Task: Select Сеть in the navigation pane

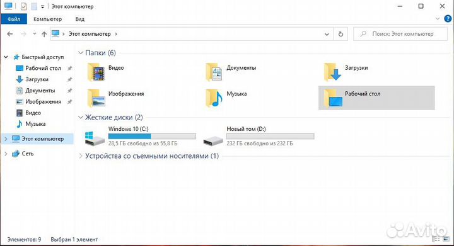Action: [x=28, y=154]
